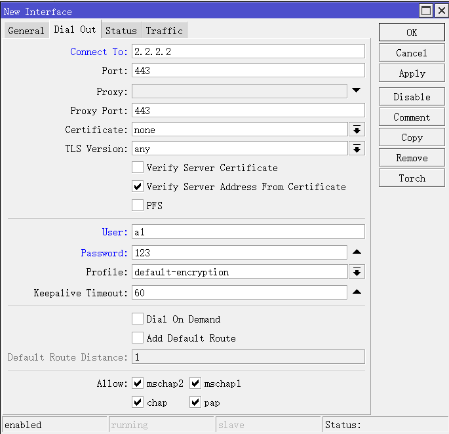Switch to the General tab
The height and width of the screenshot is (434, 449).
pyautogui.click(x=26, y=31)
